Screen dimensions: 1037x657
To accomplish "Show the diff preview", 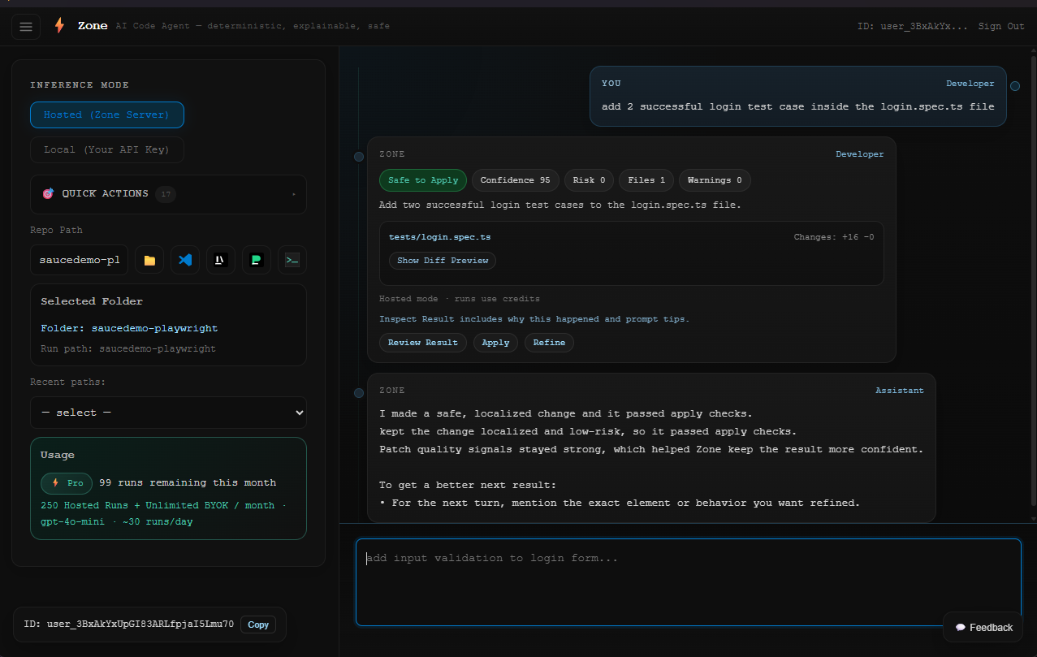I will click(x=443, y=261).
